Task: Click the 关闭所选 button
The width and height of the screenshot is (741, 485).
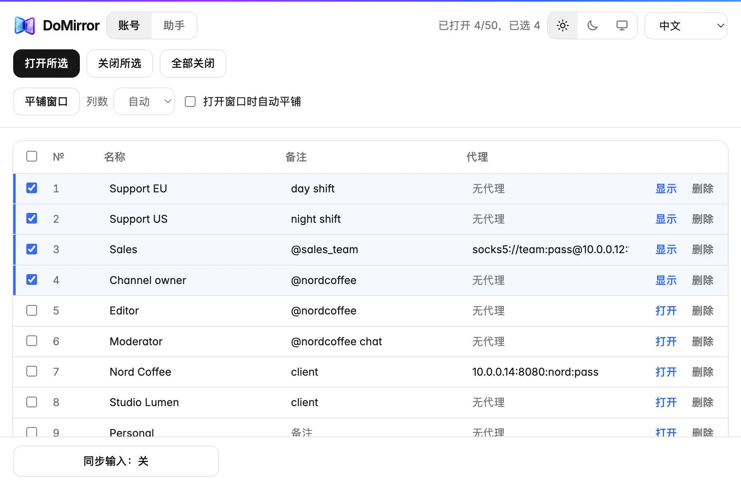Action: coord(120,63)
